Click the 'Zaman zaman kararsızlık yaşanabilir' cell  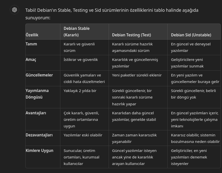click(134, 138)
